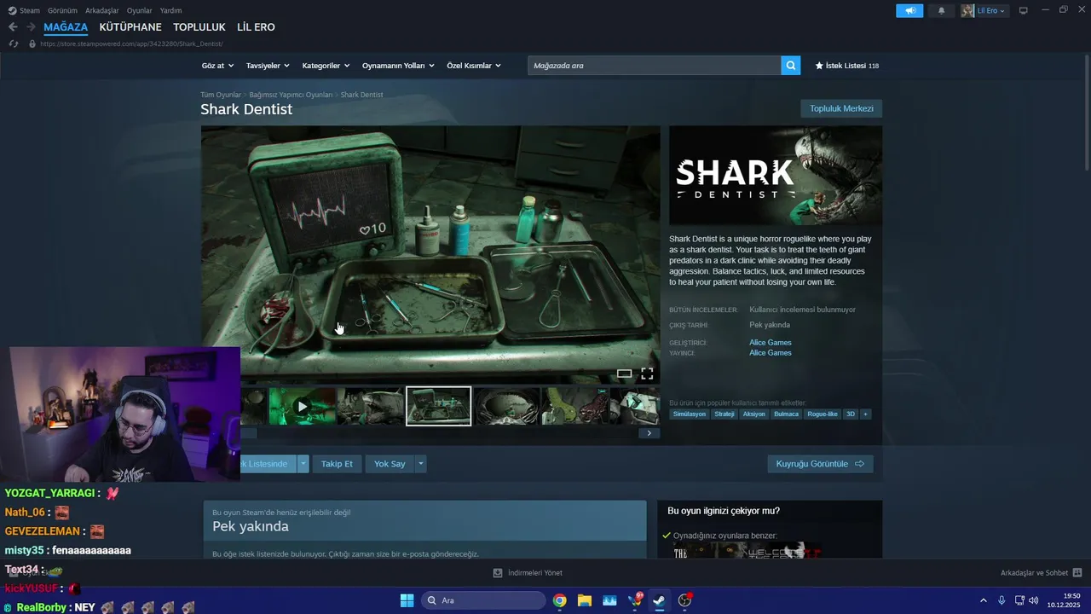Switch to the TOPLULUK tab
The width and height of the screenshot is (1091, 614).
click(199, 27)
